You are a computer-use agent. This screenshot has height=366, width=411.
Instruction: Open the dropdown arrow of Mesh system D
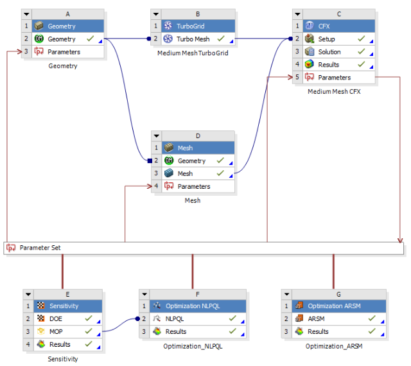tap(156, 135)
